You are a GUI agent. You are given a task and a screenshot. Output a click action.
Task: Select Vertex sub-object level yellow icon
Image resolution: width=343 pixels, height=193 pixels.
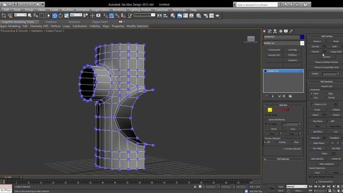(270, 110)
